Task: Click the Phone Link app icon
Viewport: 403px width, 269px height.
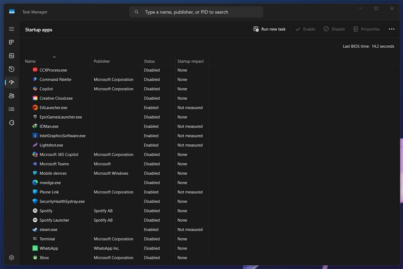Action: (35, 192)
